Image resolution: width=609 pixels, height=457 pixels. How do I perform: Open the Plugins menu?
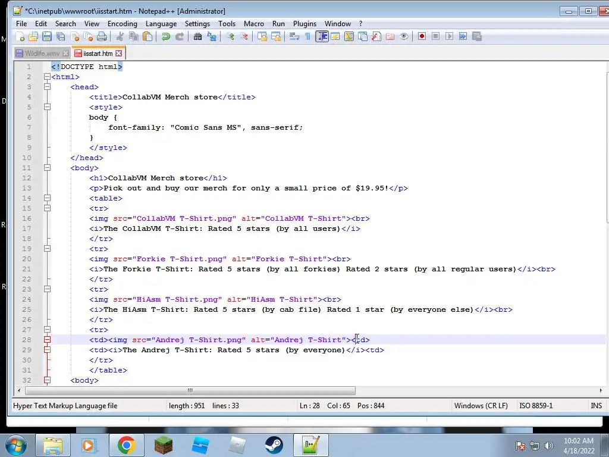click(x=304, y=24)
